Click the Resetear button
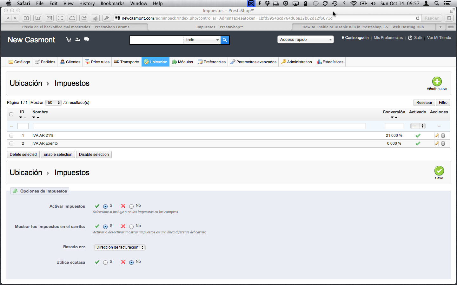The image size is (457, 285). (424, 103)
